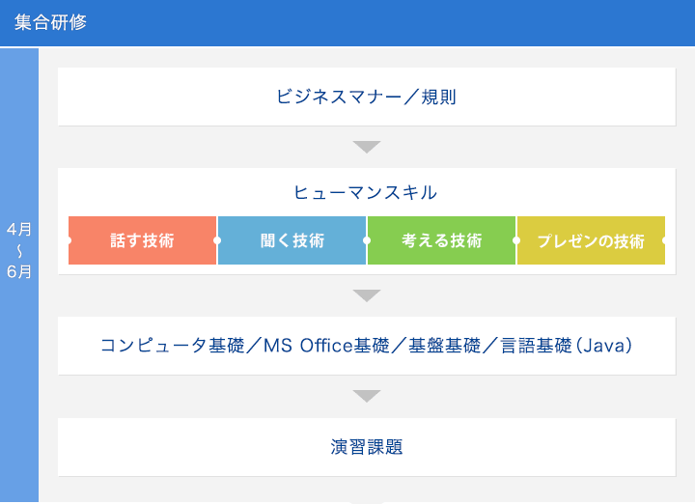Screen dimensions: 695x504
Task: Open the 演習課題 box
Action: [366, 447]
